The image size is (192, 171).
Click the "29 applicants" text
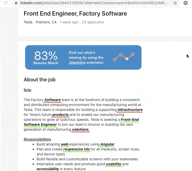tap(93, 22)
